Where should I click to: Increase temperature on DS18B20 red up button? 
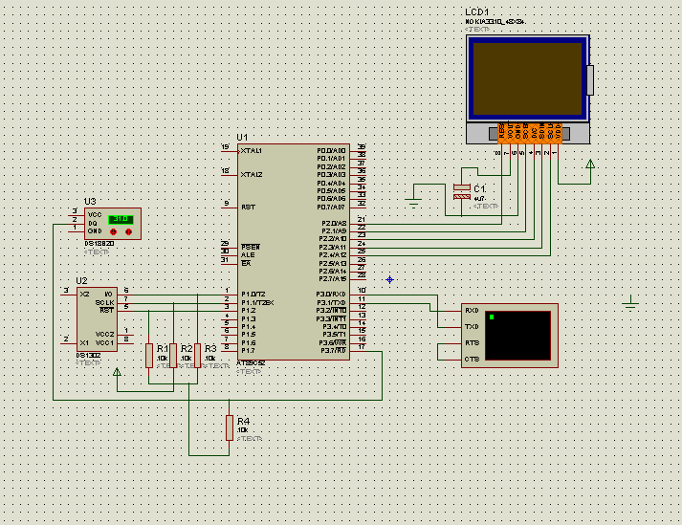click(129, 231)
